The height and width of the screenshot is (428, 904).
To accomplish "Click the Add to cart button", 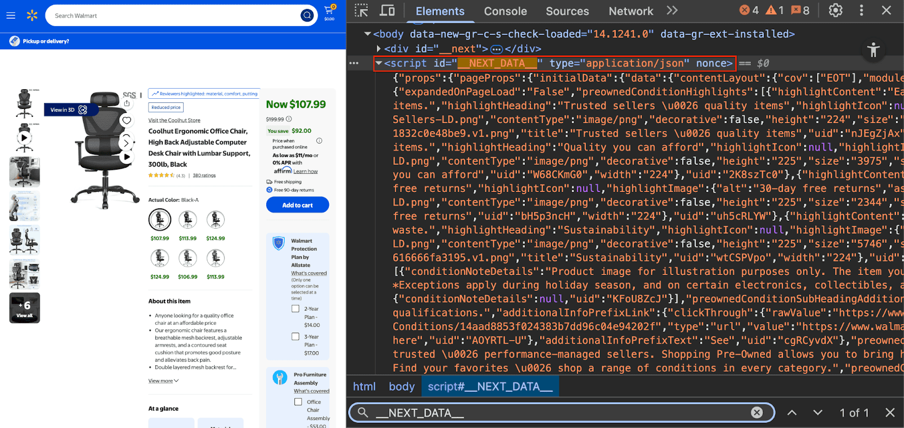I will [298, 205].
